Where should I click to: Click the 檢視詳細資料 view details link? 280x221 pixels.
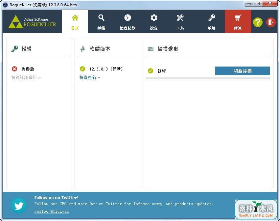[x=26, y=77]
